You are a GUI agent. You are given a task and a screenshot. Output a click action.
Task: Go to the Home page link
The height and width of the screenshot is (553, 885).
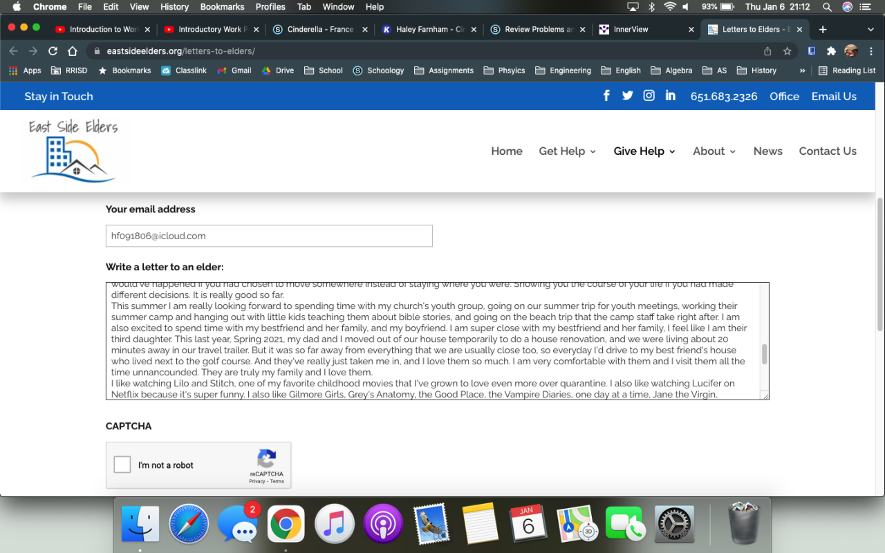click(x=507, y=151)
